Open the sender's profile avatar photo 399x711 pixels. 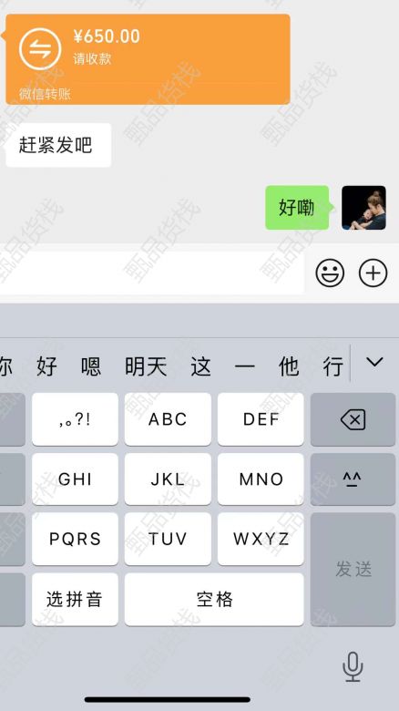click(363, 208)
